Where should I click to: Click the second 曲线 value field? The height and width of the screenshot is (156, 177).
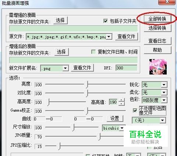point(56,119)
